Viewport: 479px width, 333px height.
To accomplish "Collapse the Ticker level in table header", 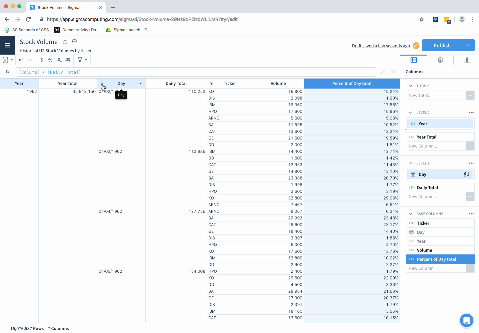I will [212, 84].
